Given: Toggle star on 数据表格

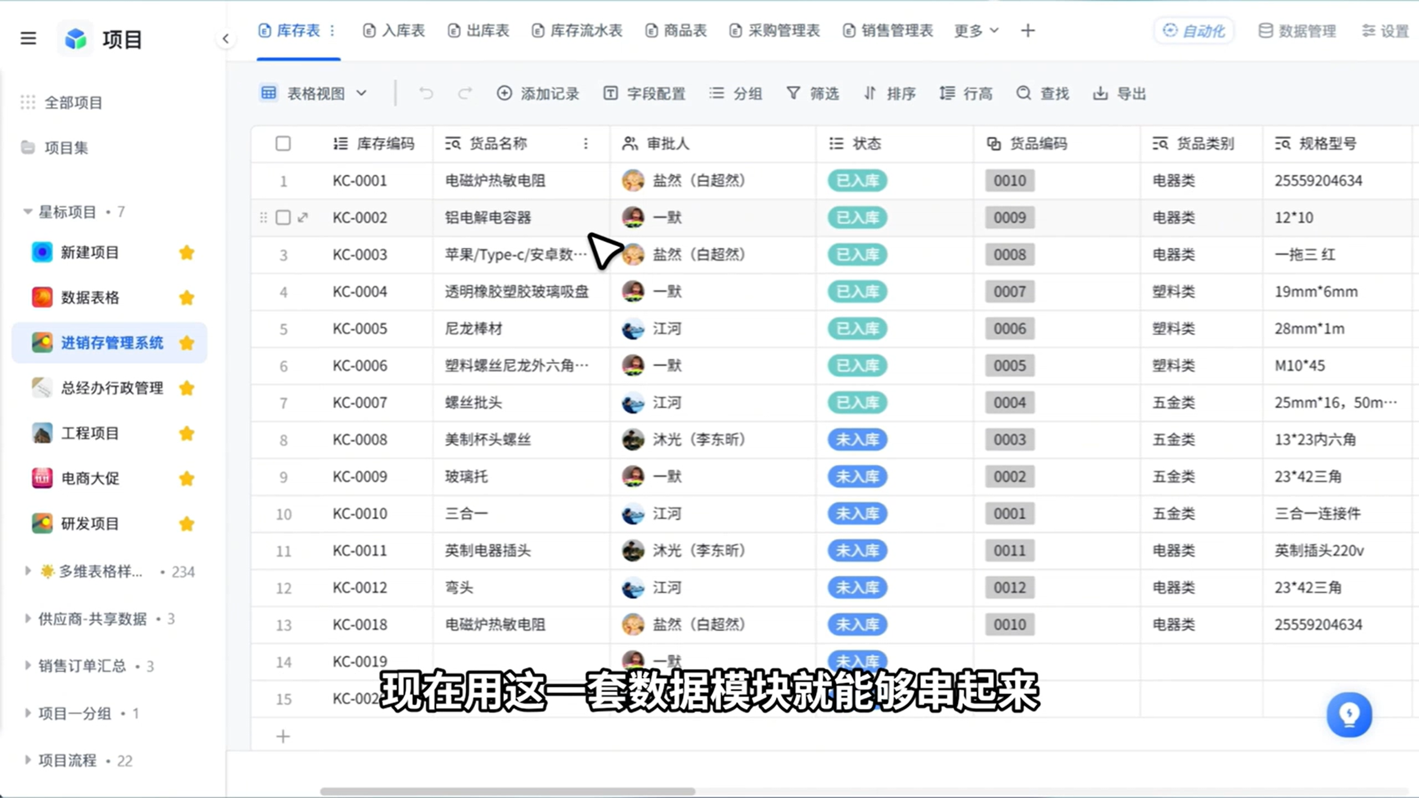Looking at the screenshot, I should click(187, 298).
